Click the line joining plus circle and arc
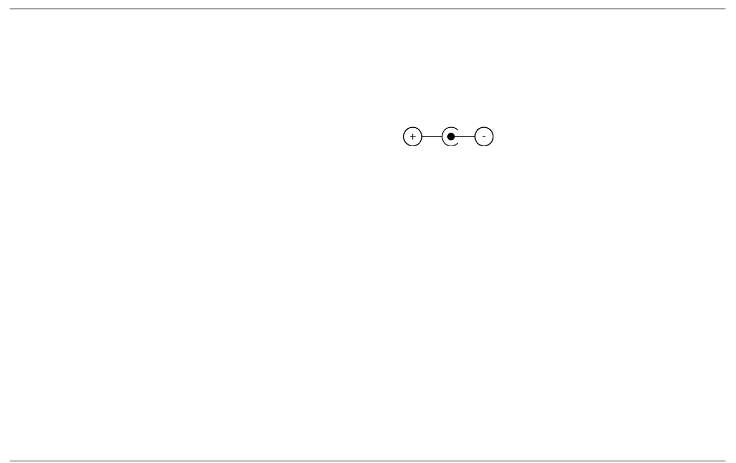 coord(432,137)
